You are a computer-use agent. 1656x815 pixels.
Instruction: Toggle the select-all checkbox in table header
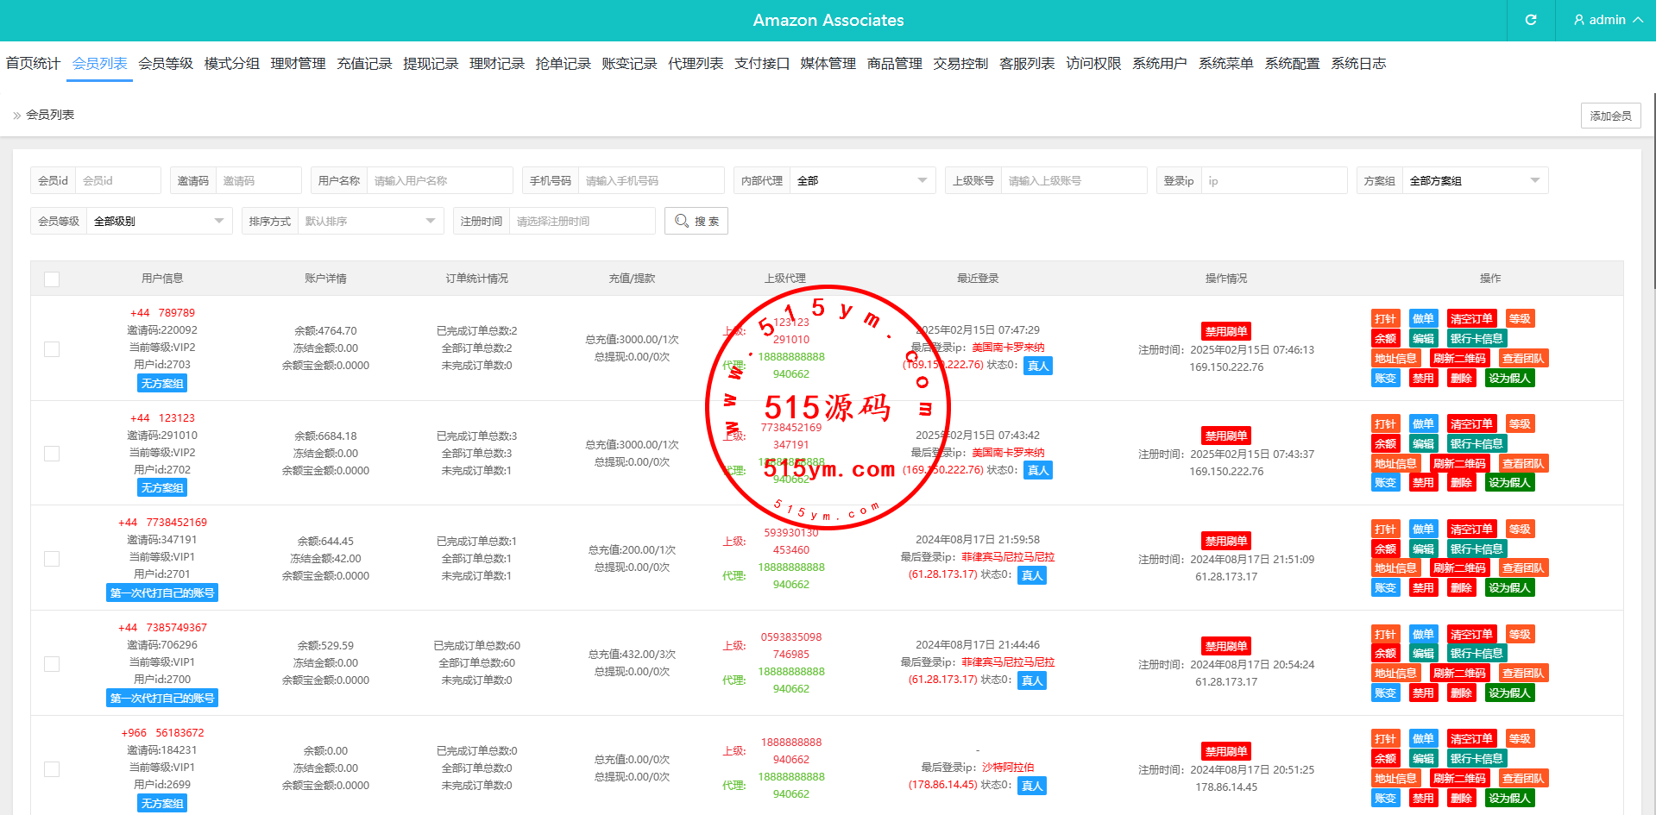tap(52, 279)
